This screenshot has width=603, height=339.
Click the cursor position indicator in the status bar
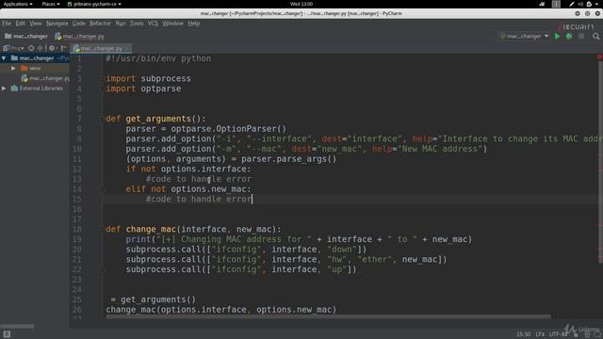524,334
